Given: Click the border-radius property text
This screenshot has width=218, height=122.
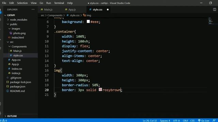Looking at the screenshot, I should coord(75,85).
